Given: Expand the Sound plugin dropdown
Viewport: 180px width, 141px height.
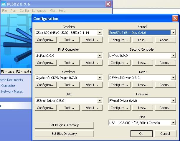Looking at the screenshot, I should tap(173, 33).
